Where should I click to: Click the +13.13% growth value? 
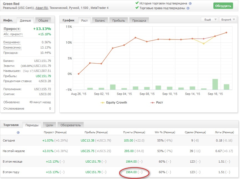click(42, 29)
